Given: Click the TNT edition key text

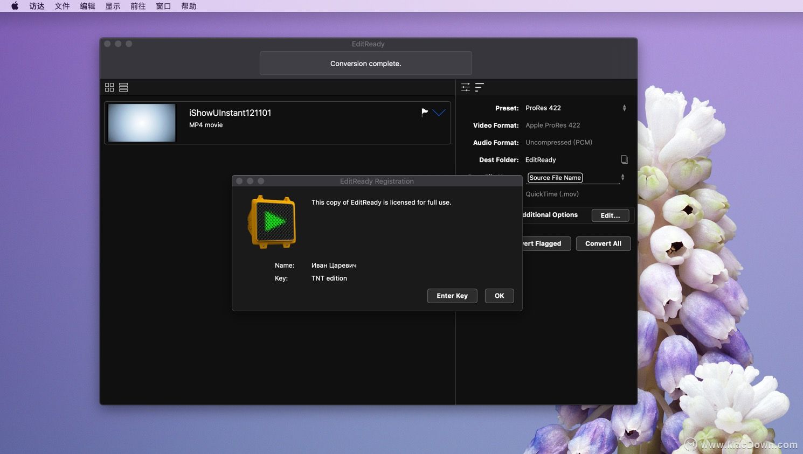Looking at the screenshot, I should pos(329,278).
